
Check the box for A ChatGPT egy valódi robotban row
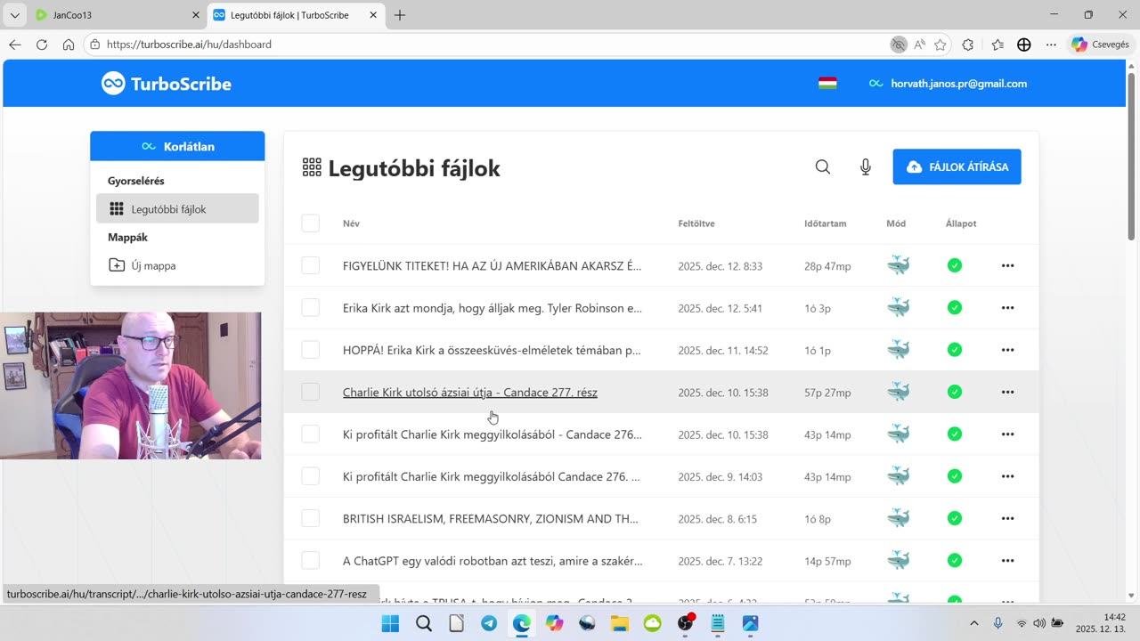pos(310,561)
